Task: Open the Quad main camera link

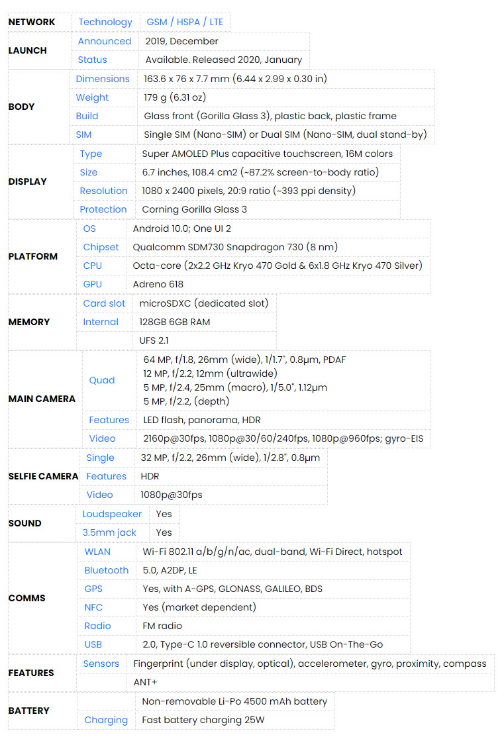Action: 101,380
